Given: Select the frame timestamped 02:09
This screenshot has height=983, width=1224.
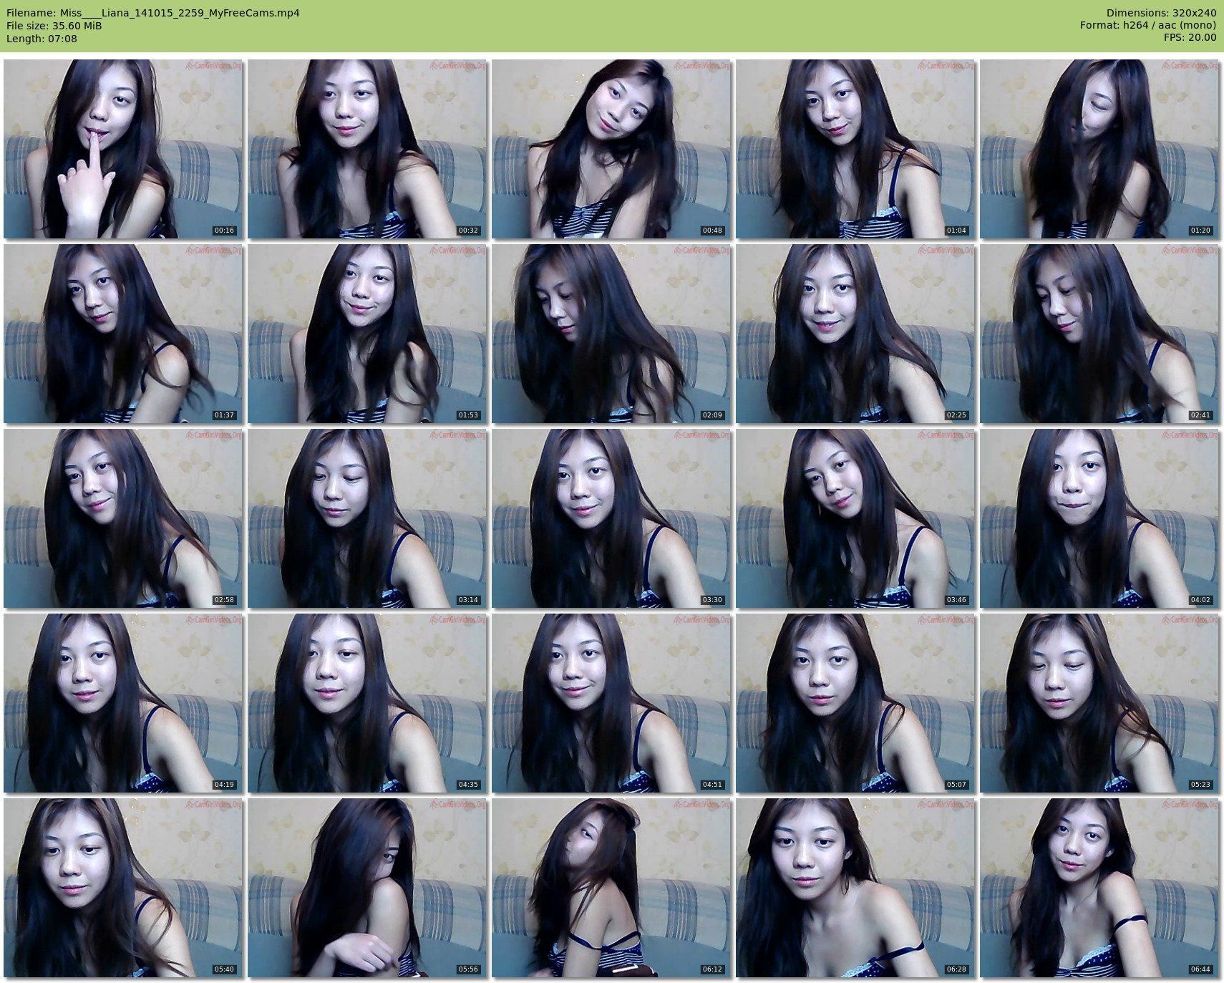Looking at the screenshot, I should point(611,334).
